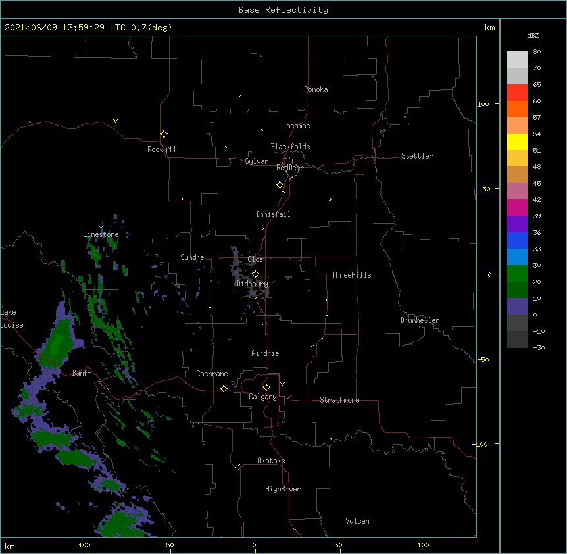The height and width of the screenshot is (554, 567).
Task: Click the Cochrane label
Action: click(212, 374)
